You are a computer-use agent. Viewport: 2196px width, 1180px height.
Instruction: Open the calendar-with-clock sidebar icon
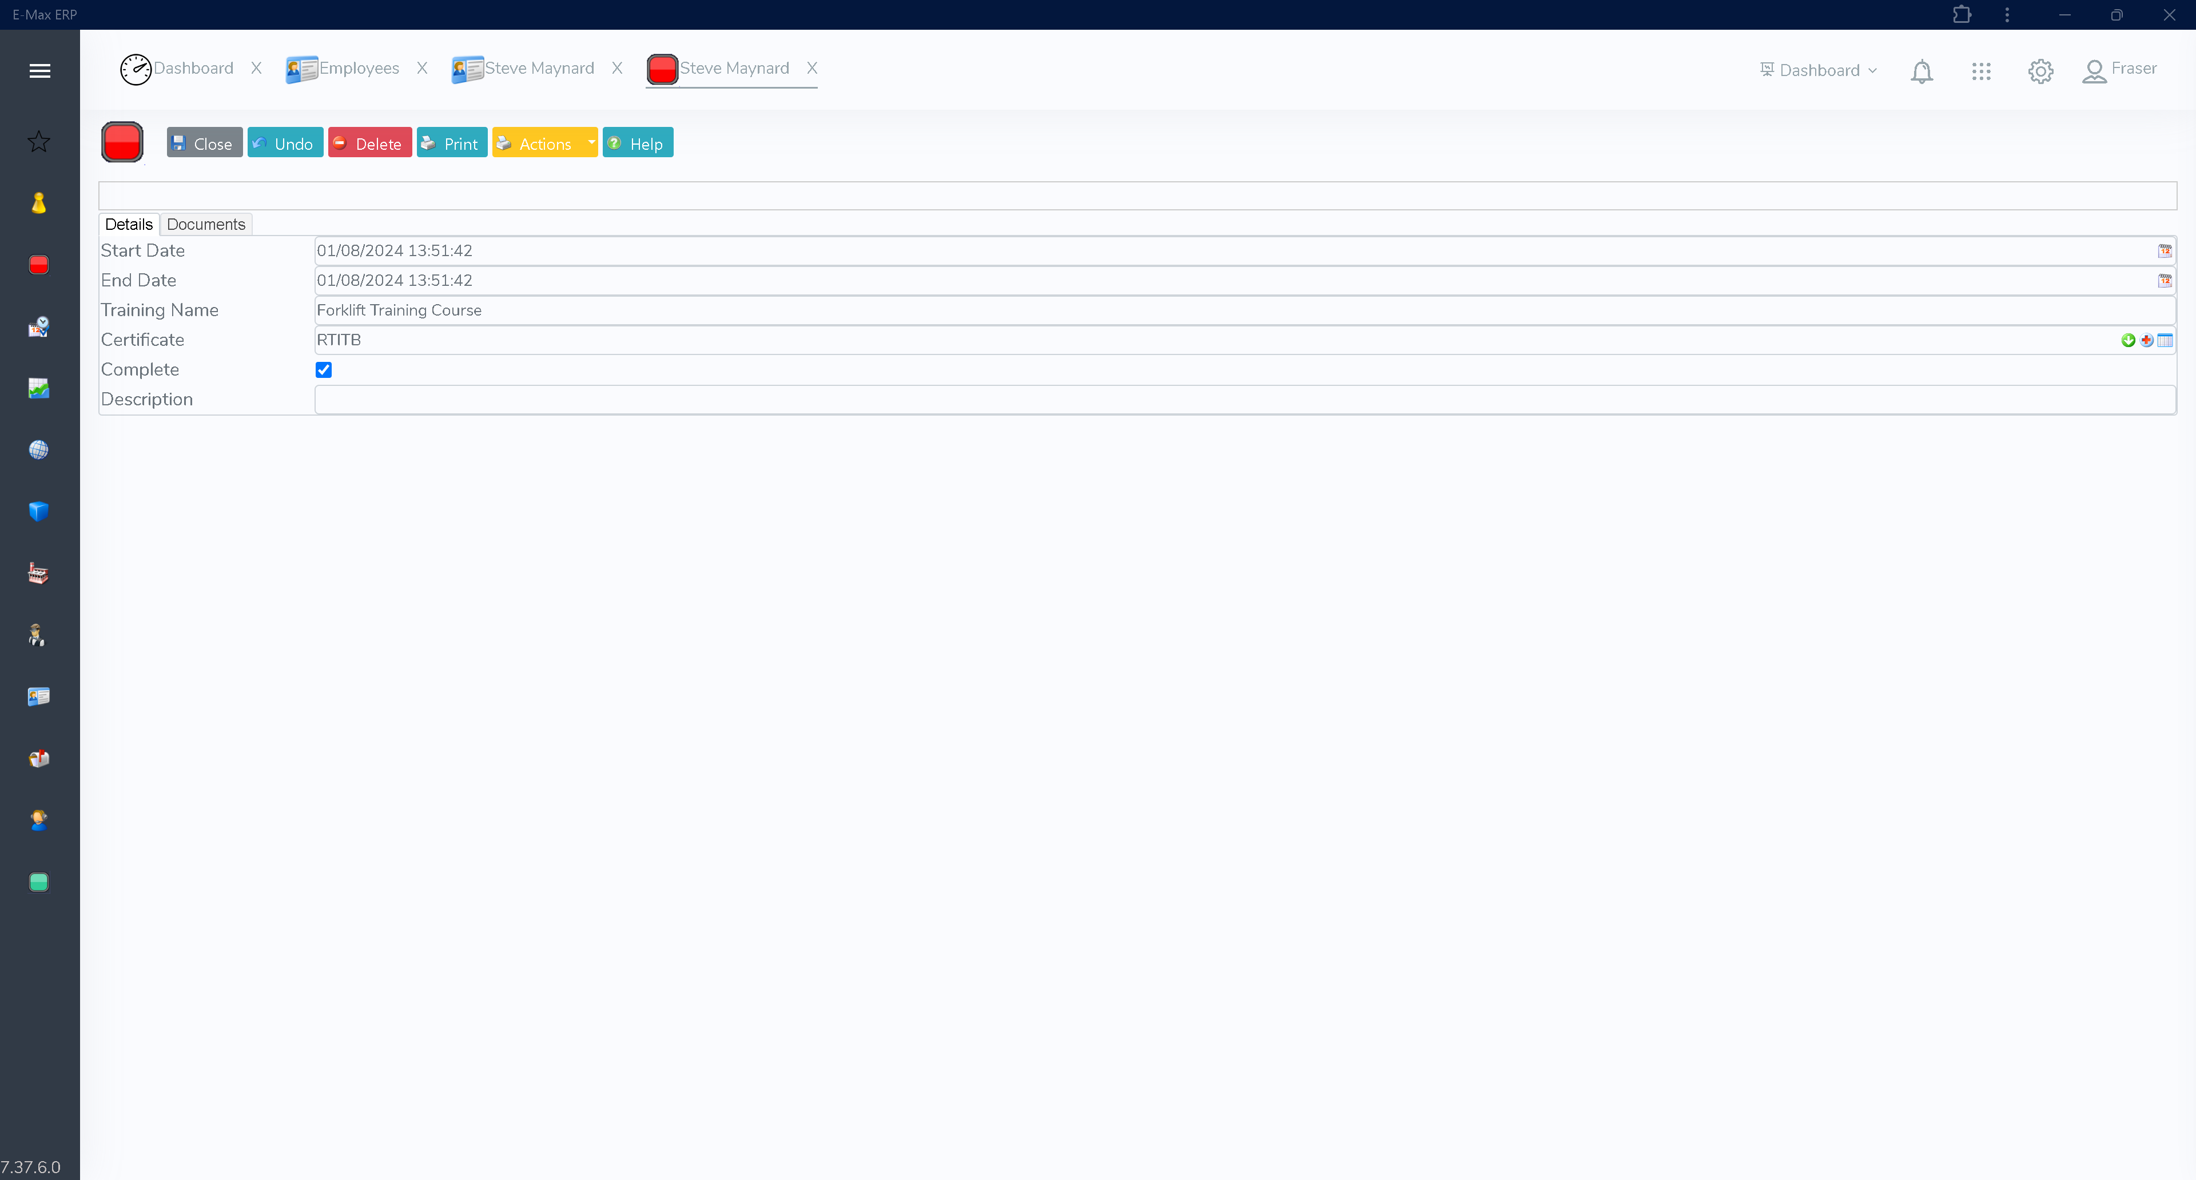point(38,327)
